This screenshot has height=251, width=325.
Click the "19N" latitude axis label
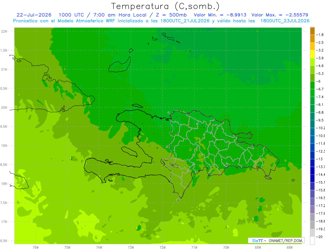tap(5, 146)
